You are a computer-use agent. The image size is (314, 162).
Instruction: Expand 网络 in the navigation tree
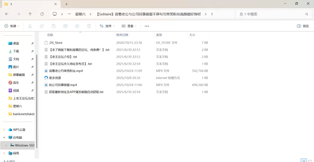[x=4, y=153]
